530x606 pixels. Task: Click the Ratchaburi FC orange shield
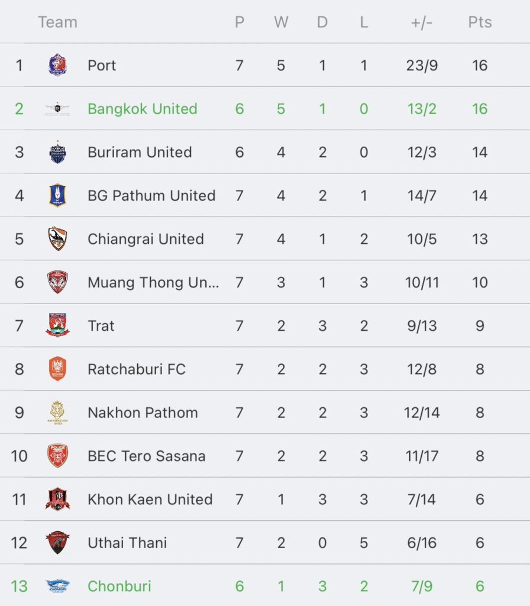pyautogui.click(x=57, y=369)
